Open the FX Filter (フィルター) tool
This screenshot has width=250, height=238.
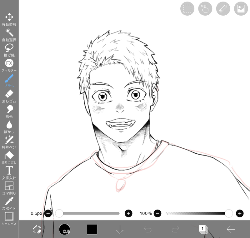[9, 66]
